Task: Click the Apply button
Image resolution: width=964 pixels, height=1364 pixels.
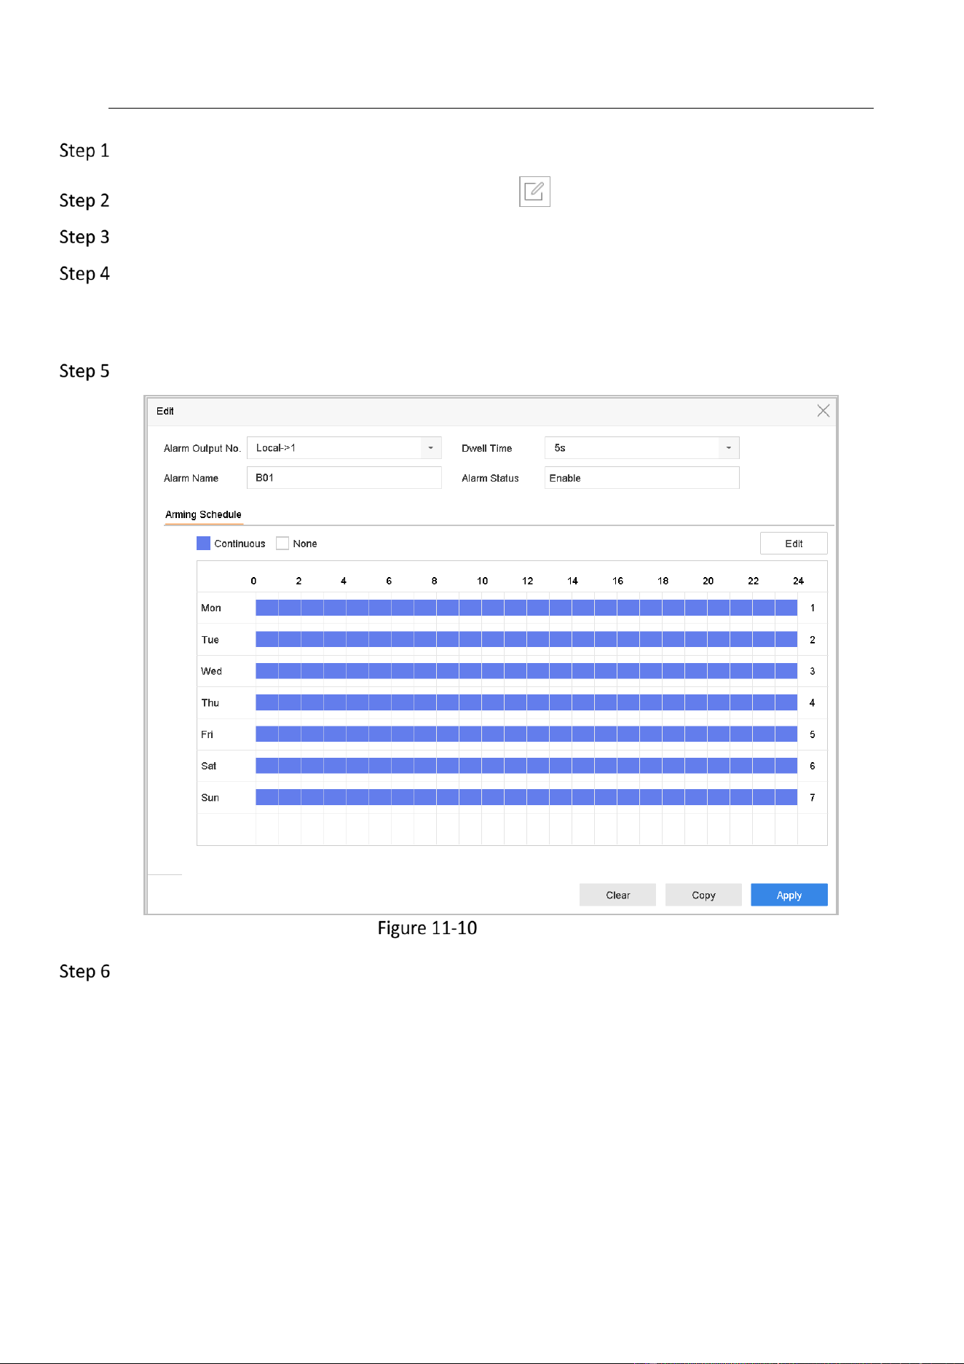Action: tap(789, 895)
